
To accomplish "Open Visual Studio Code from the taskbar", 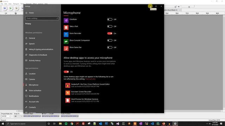I will (x=152, y=124).
